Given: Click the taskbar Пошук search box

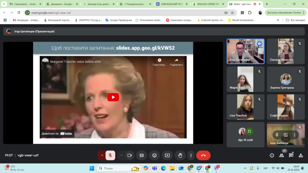Looking at the screenshot, I should tap(119, 168).
